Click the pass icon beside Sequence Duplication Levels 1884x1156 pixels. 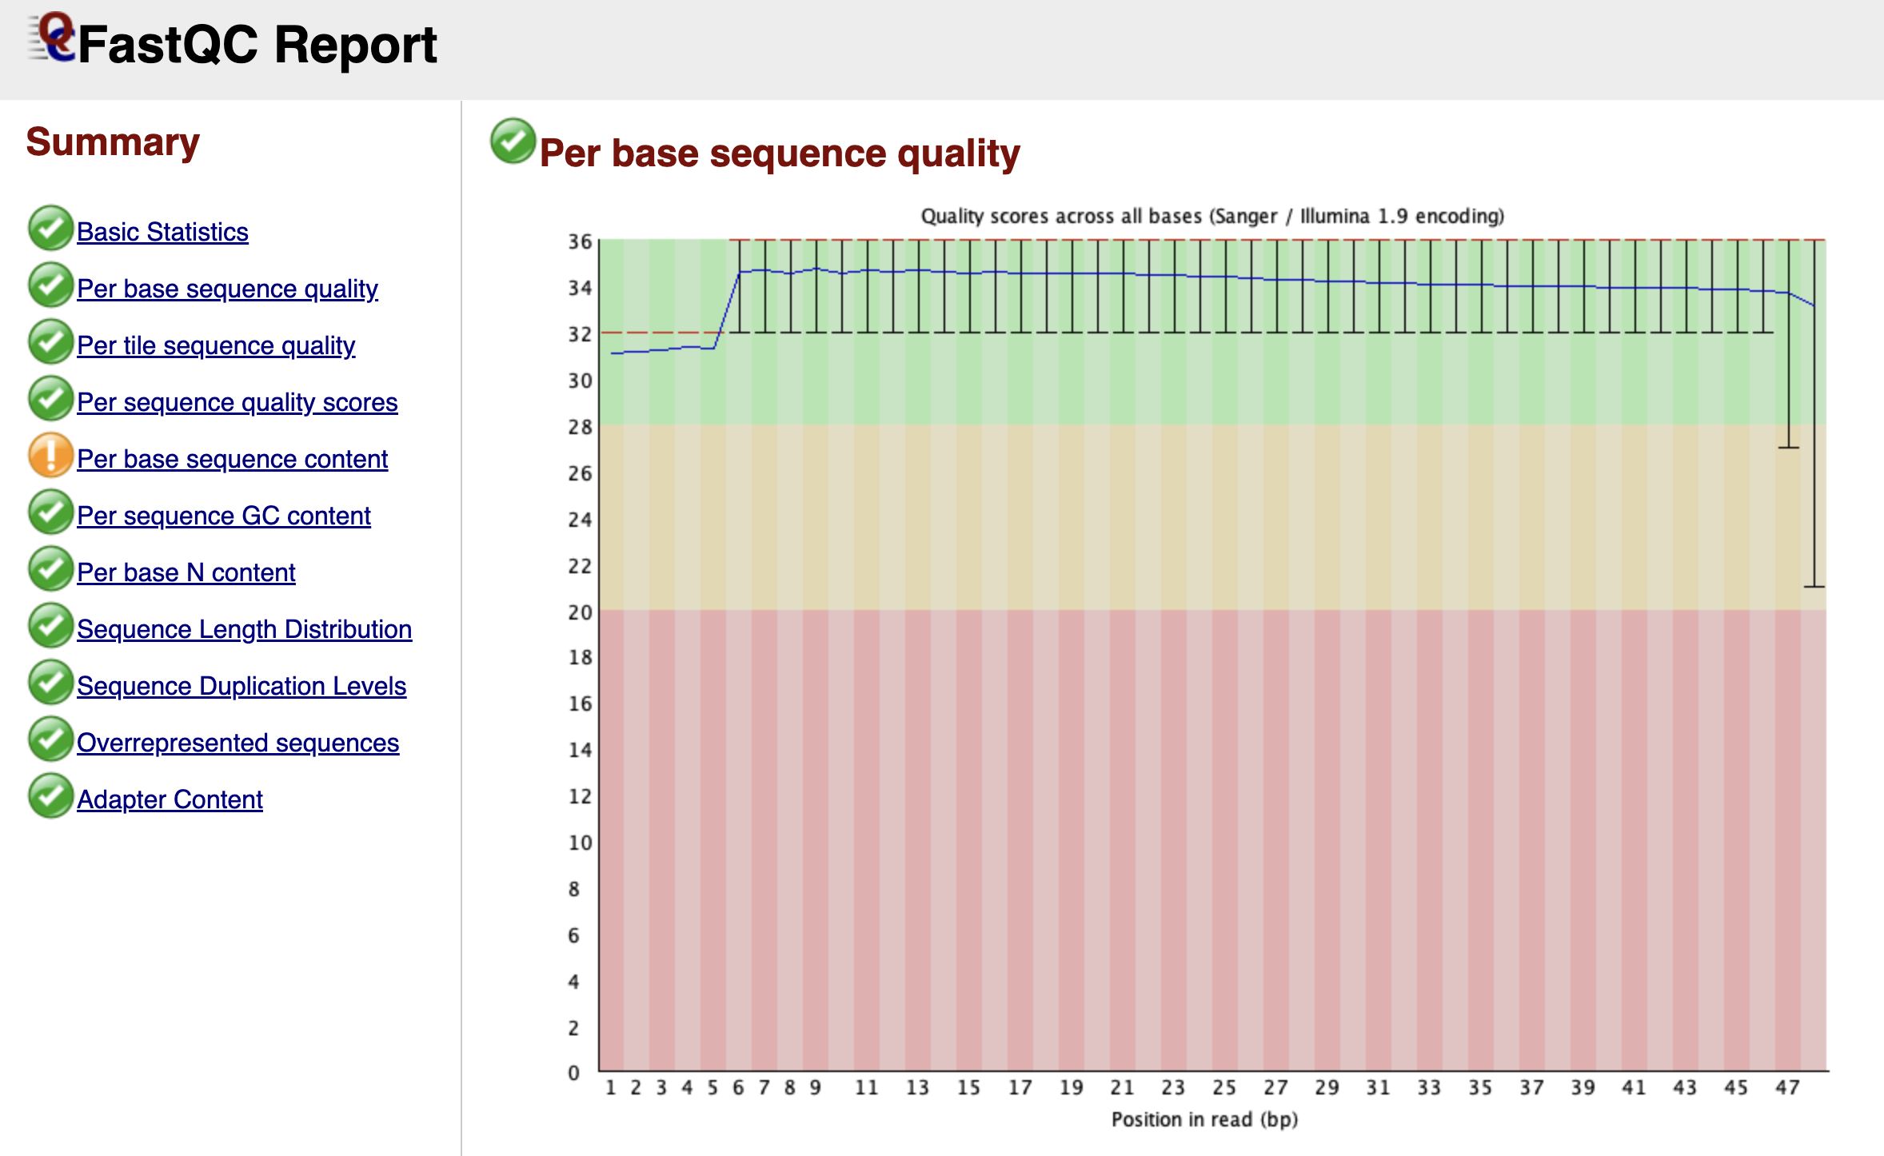50,684
